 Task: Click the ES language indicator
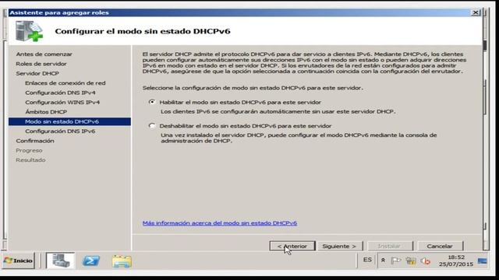(367, 260)
